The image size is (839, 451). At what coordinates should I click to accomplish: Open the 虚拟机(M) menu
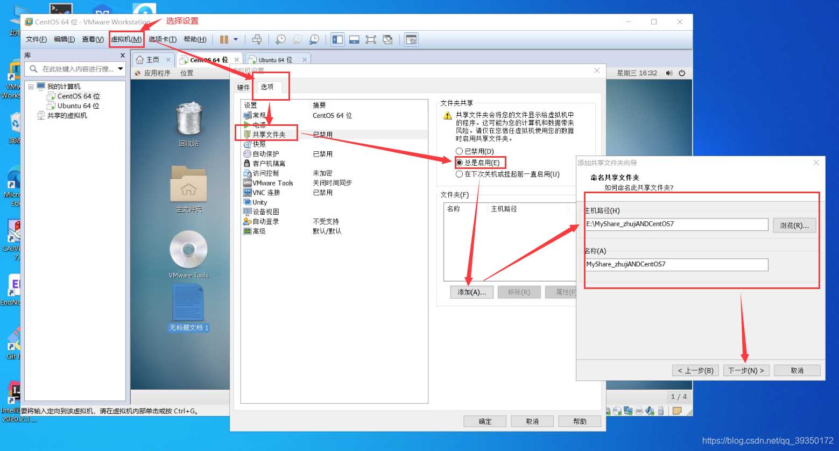[x=126, y=39]
